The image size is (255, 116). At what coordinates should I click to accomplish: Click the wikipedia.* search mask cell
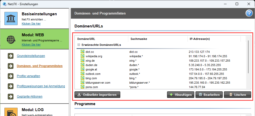pyautogui.click(x=136, y=56)
